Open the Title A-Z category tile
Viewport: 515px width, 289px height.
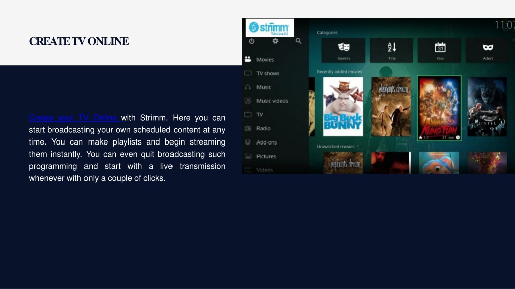pyautogui.click(x=391, y=50)
